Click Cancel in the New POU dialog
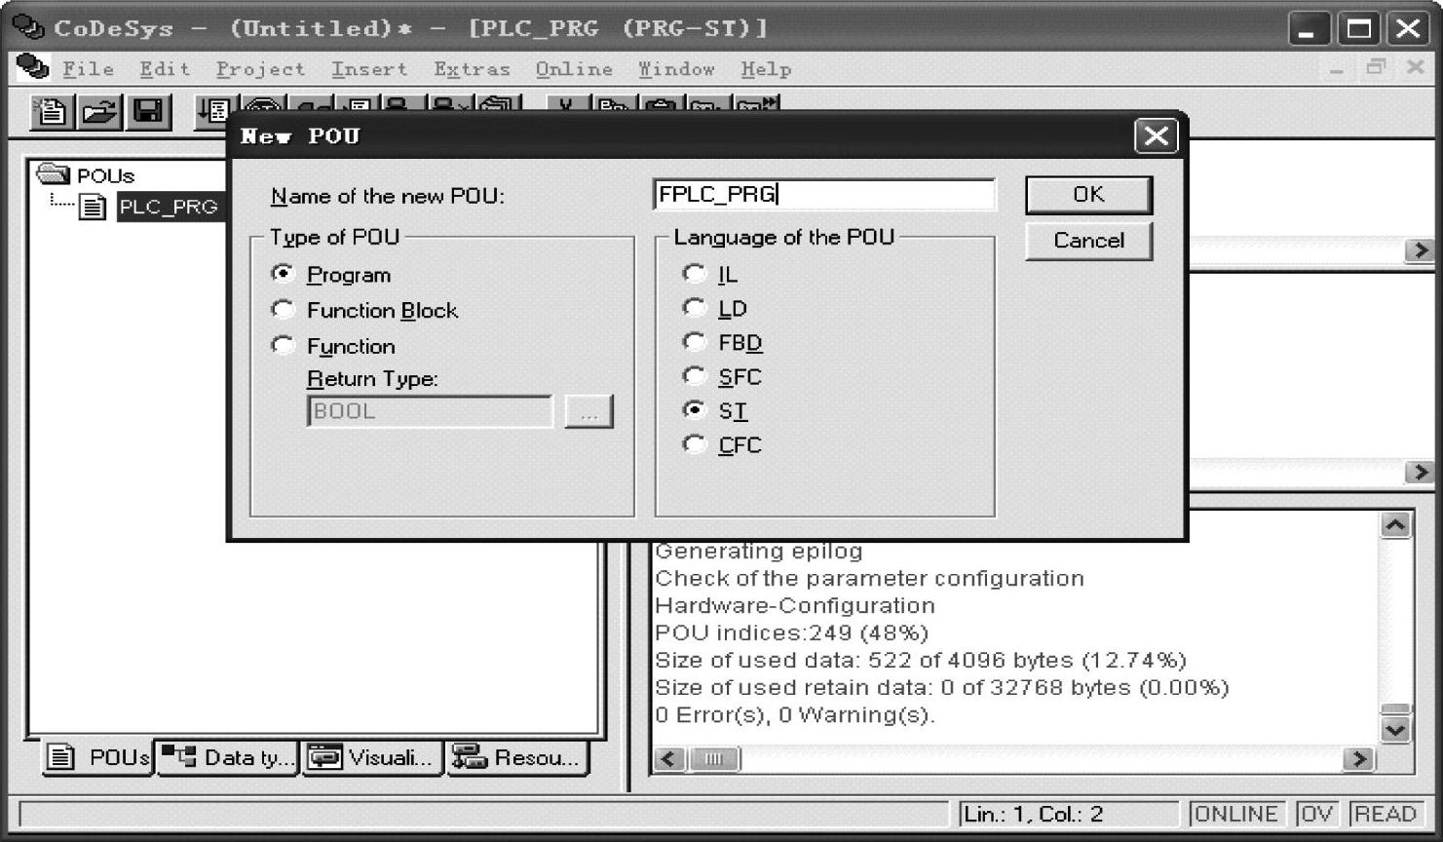 coord(1088,241)
